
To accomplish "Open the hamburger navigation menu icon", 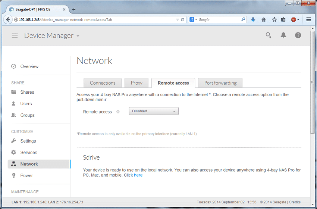I will coord(15,35).
